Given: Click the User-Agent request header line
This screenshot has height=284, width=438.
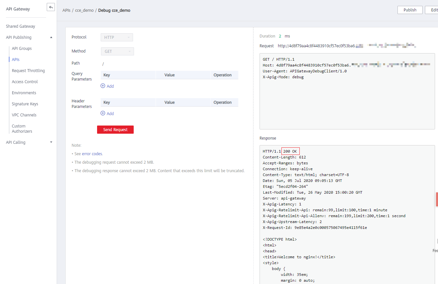Looking at the screenshot, I should [305, 71].
